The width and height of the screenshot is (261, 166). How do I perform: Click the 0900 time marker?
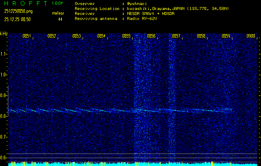[251, 36]
